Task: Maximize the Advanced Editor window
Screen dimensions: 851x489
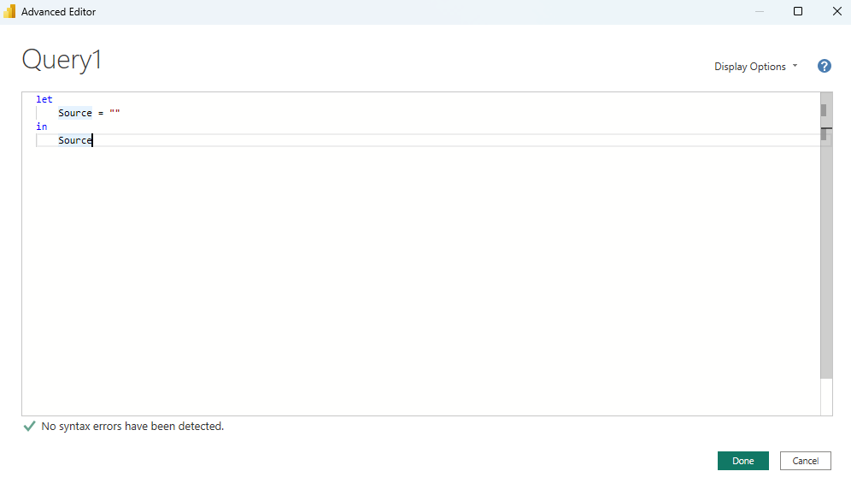Action: (798, 12)
